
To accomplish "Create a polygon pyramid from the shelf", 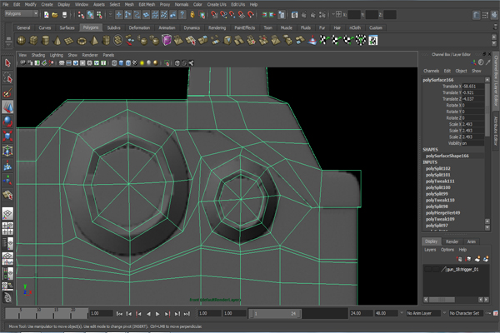I will (x=93, y=40).
